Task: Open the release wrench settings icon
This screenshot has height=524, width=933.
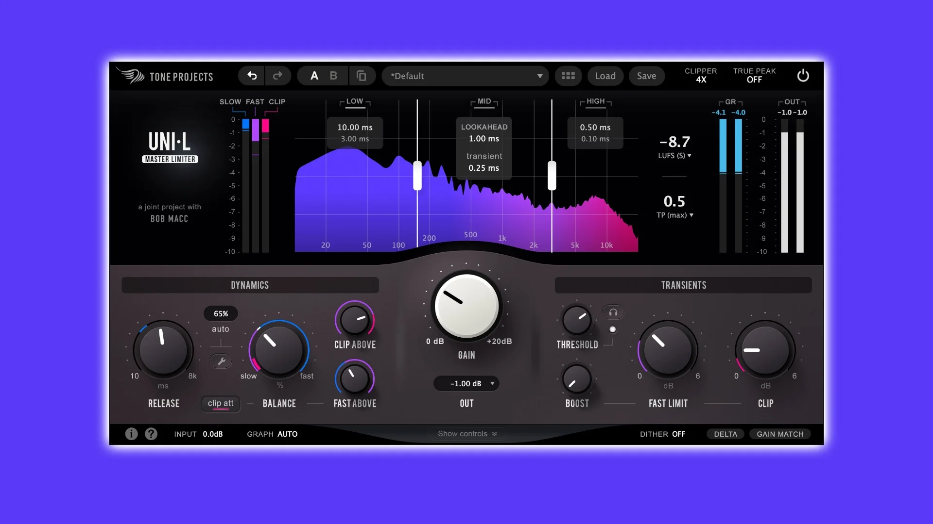Action: (221, 361)
